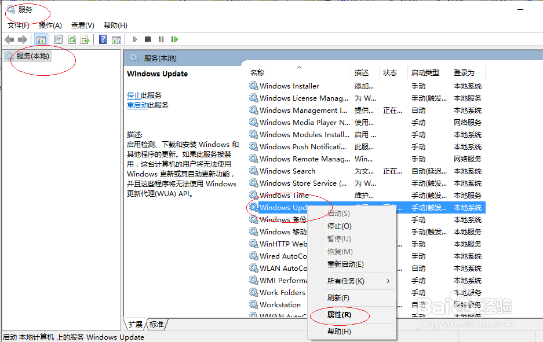Open the 查看(V) menu
Image resolution: width=543 pixels, height=342 pixels.
[x=82, y=25]
